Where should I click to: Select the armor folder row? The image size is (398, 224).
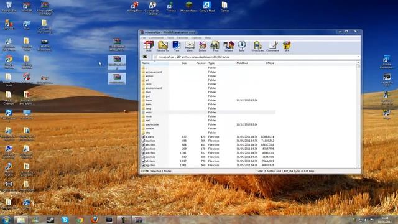(208, 76)
